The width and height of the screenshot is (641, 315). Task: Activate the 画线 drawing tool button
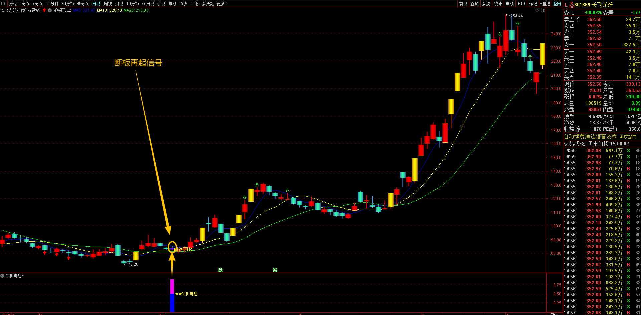click(510, 4)
